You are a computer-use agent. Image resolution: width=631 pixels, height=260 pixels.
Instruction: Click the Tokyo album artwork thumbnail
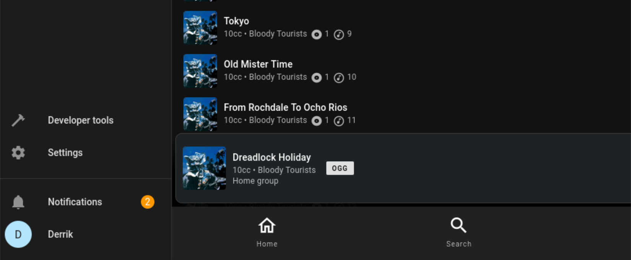click(200, 28)
